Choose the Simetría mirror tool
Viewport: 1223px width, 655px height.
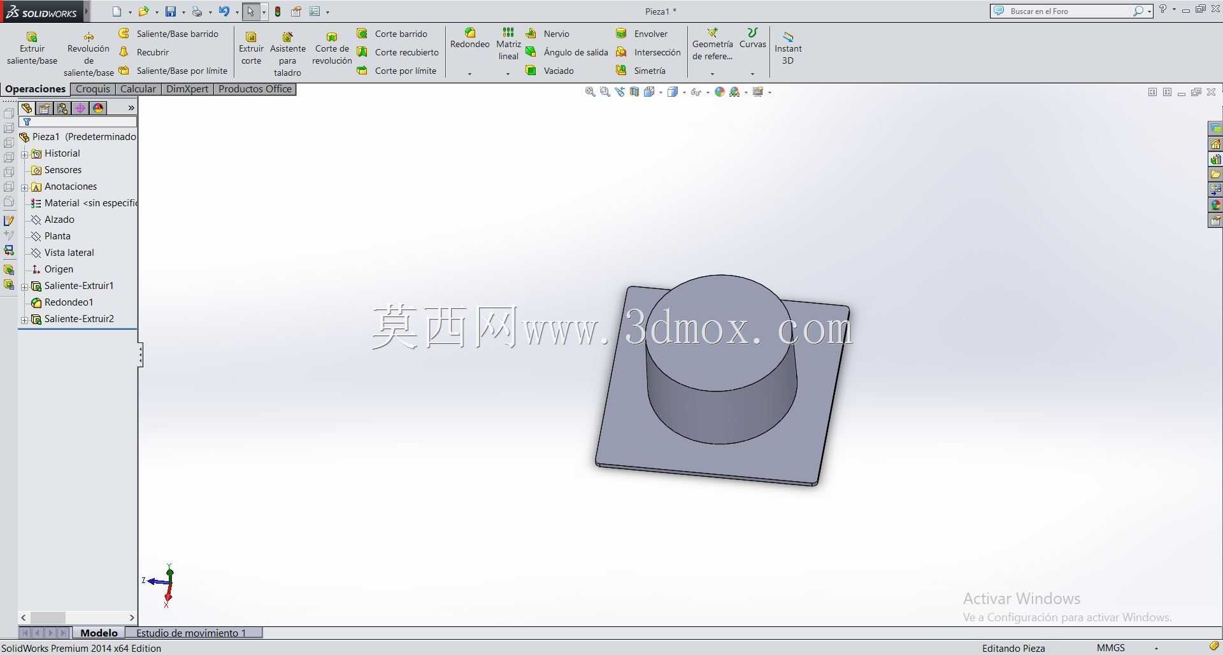pos(641,71)
